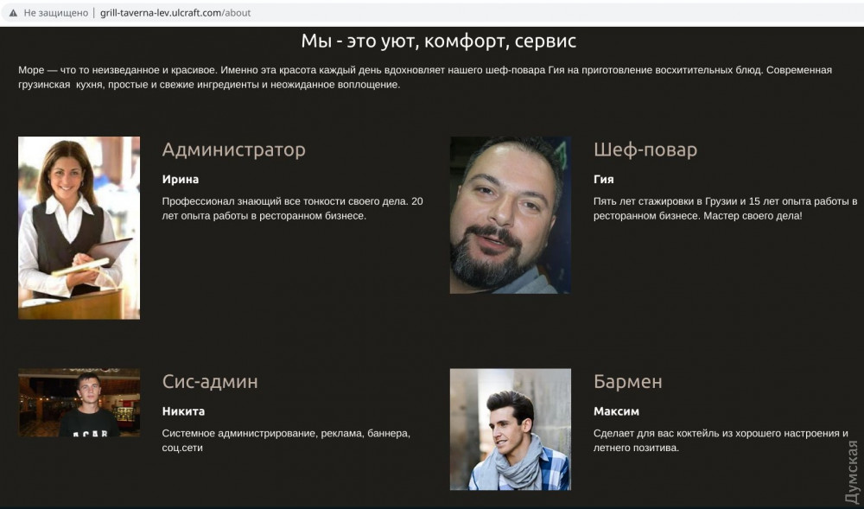The image size is (864, 509).
Task: Click the name "Ирина"
Action: click(x=181, y=179)
